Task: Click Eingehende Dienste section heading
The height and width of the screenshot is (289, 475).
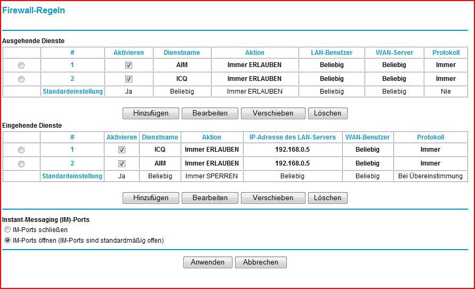Action: [x=32, y=126]
